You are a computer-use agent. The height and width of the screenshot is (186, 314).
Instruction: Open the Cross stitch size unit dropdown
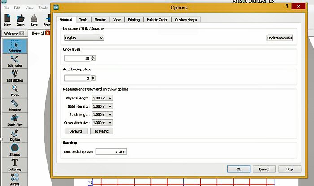(x=102, y=123)
